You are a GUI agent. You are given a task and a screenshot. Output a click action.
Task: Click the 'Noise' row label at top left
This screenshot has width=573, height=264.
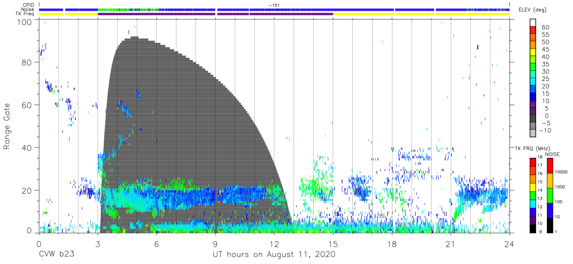tap(28, 9)
